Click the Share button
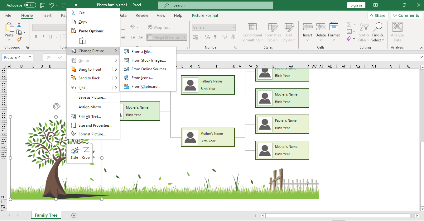 pyautogui.click(x=378, y=15)
